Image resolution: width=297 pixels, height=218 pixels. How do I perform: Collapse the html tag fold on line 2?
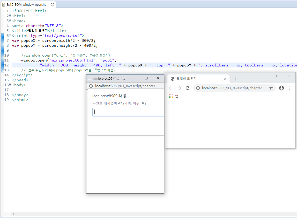point(10,16)
